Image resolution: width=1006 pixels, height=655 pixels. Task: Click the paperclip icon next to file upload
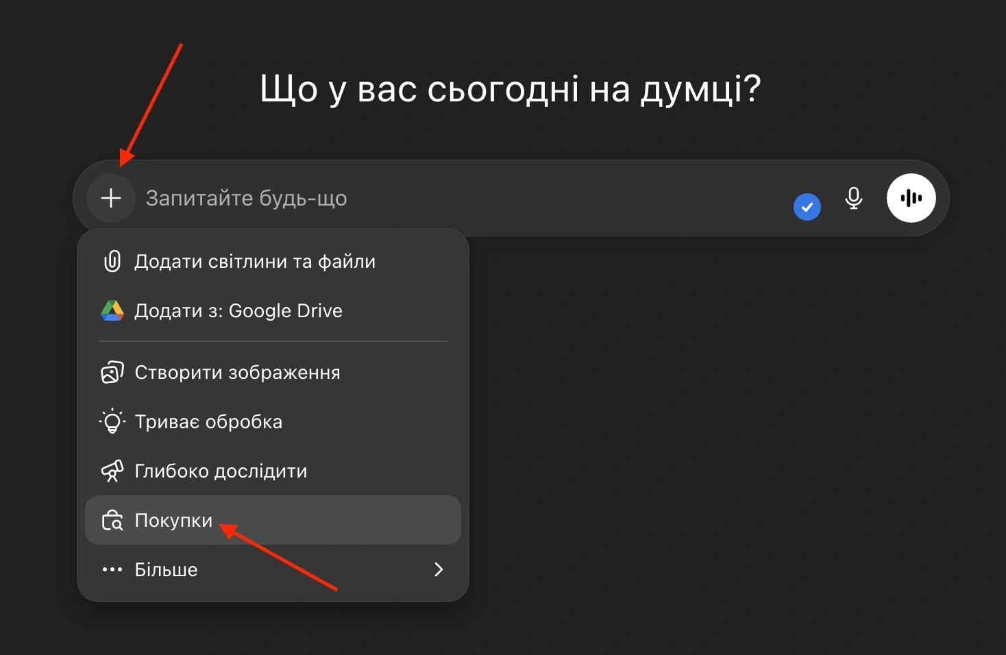pyautogui.click(x=112, y=261)
